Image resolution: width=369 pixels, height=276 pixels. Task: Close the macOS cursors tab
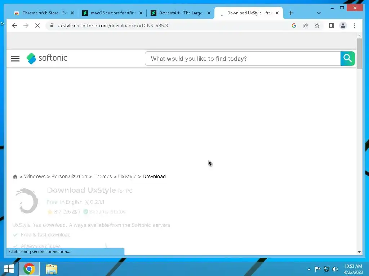click(x=141, y=13)
